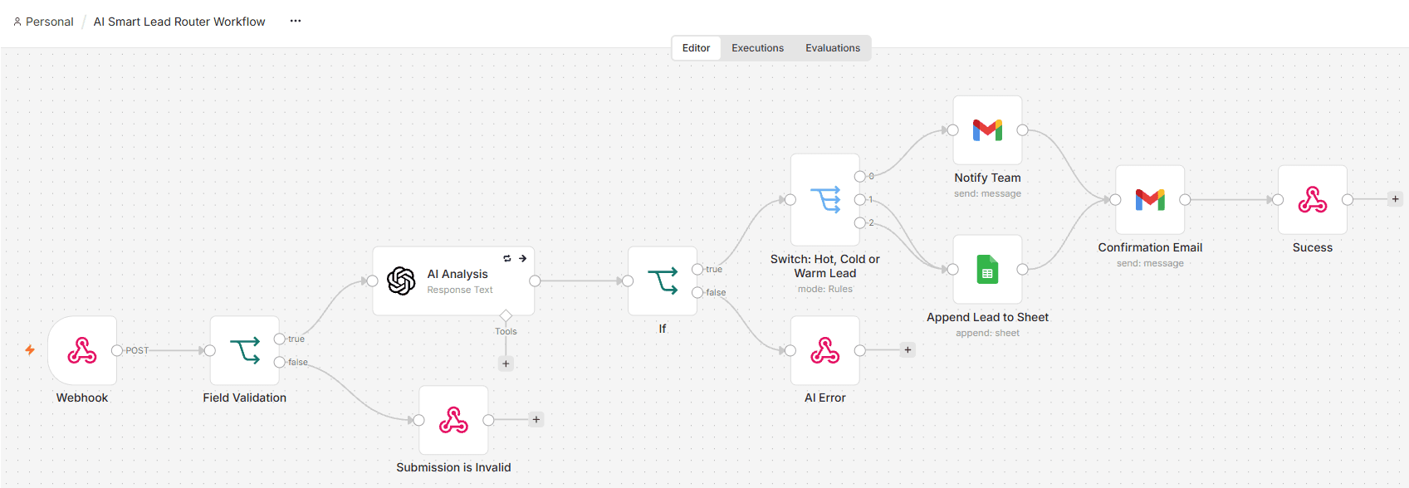
Task: Click the retry loop icon on AI Analysis
Action: pos(507,258)
